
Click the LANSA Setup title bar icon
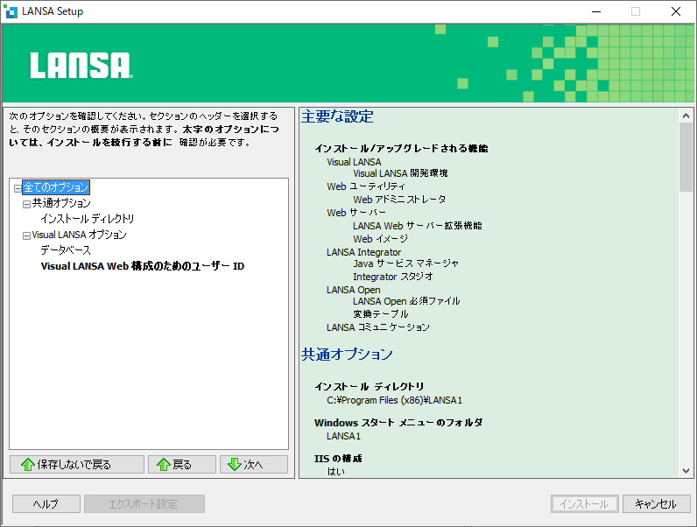pos(11,11)
